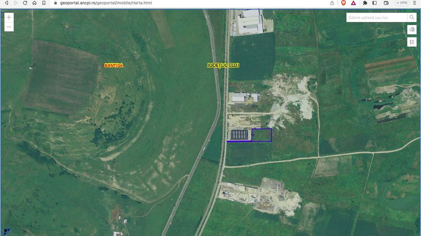Go forward in browser history
The image size is (421, 236).
click(16, 3)
